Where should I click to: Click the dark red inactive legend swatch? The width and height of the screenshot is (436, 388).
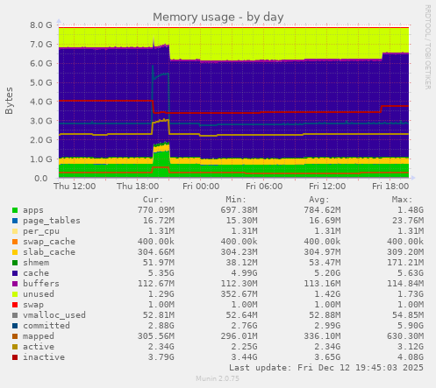point(15,357)
